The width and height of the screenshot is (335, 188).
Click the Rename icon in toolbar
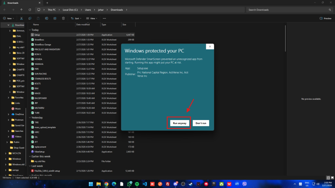[x=46, y=19]
